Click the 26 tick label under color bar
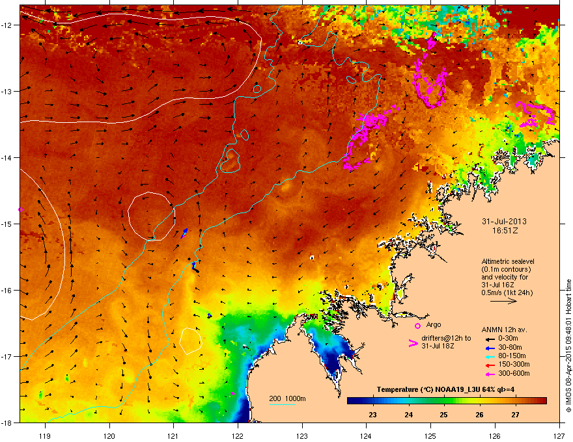Image resolution: width=573 pixels, height=442 pixels. click(479, 415)
